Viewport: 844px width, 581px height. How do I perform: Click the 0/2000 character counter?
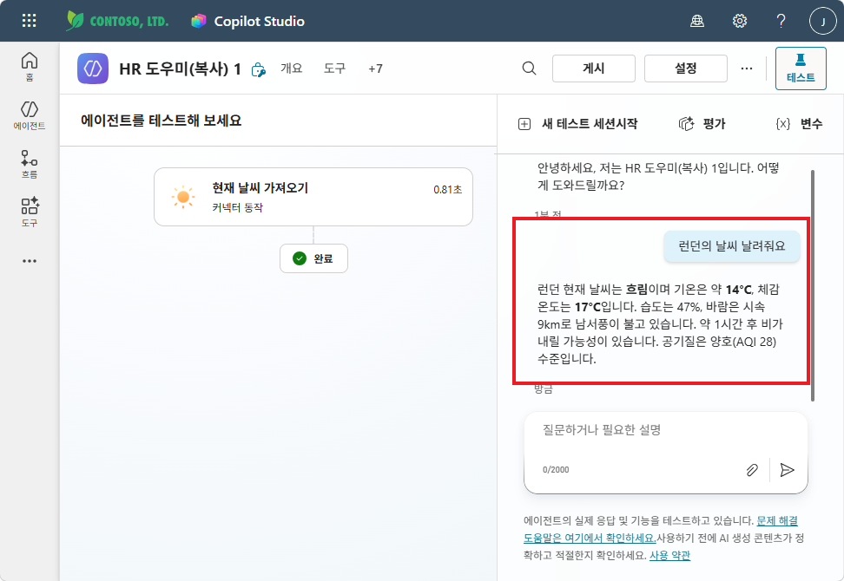tap(556, 470)
